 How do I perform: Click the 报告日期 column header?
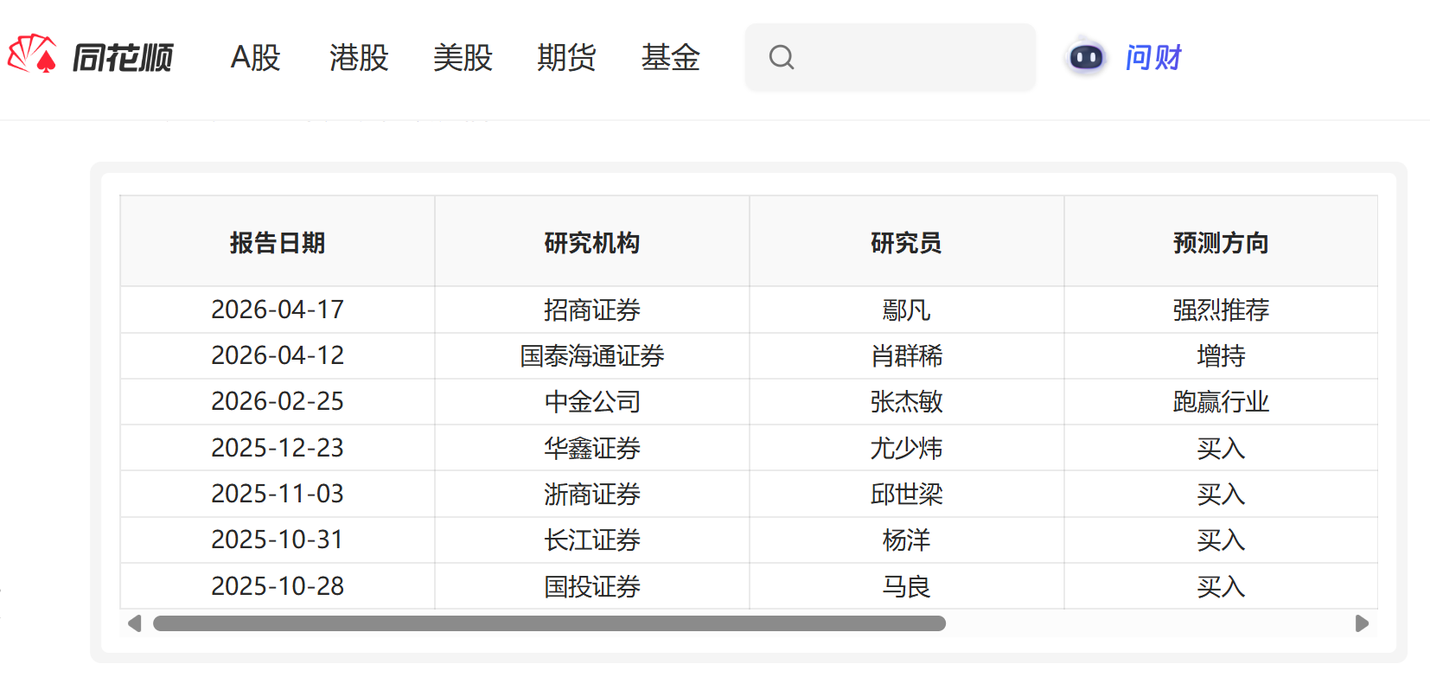[278, 243]
